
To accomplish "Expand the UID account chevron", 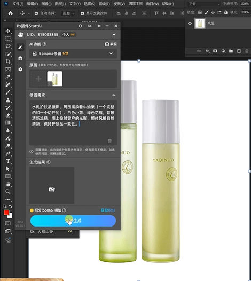I will point(114,34).
